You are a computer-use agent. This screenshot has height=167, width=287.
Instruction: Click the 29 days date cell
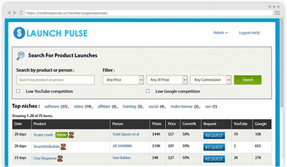[20, 134]
